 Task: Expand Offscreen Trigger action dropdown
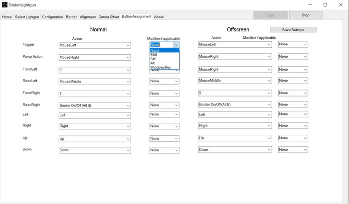pos(268,45)
